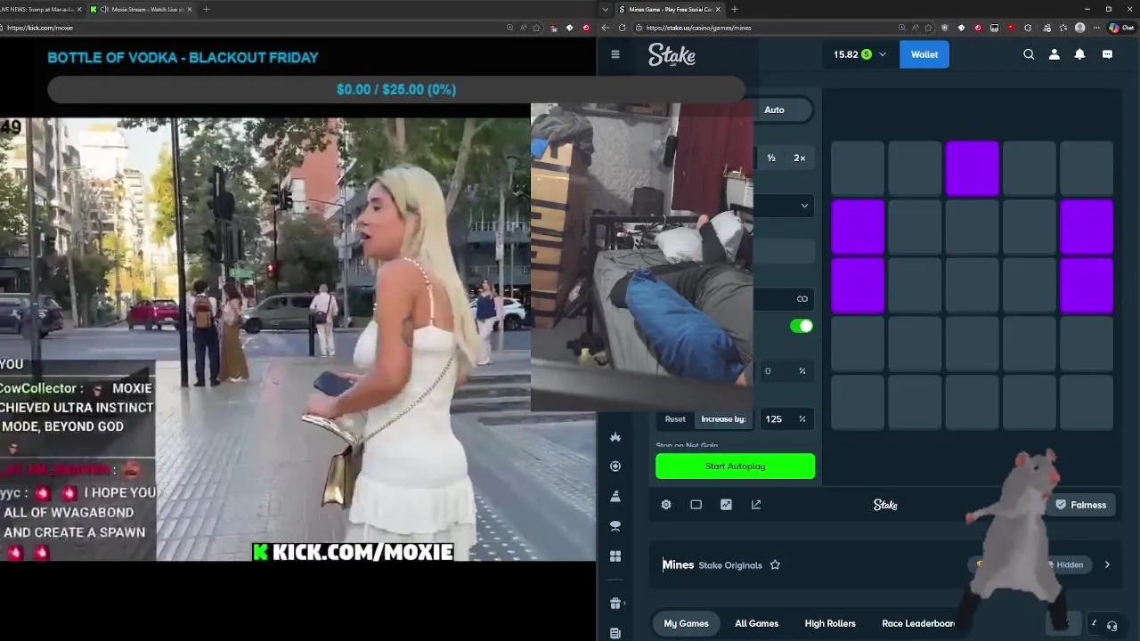
Task: Open Edge tab search dropdown arrow
Action: 606,9
